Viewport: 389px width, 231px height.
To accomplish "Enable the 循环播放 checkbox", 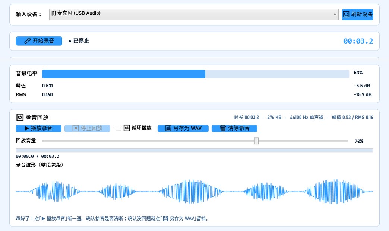I will coord(118,128).
